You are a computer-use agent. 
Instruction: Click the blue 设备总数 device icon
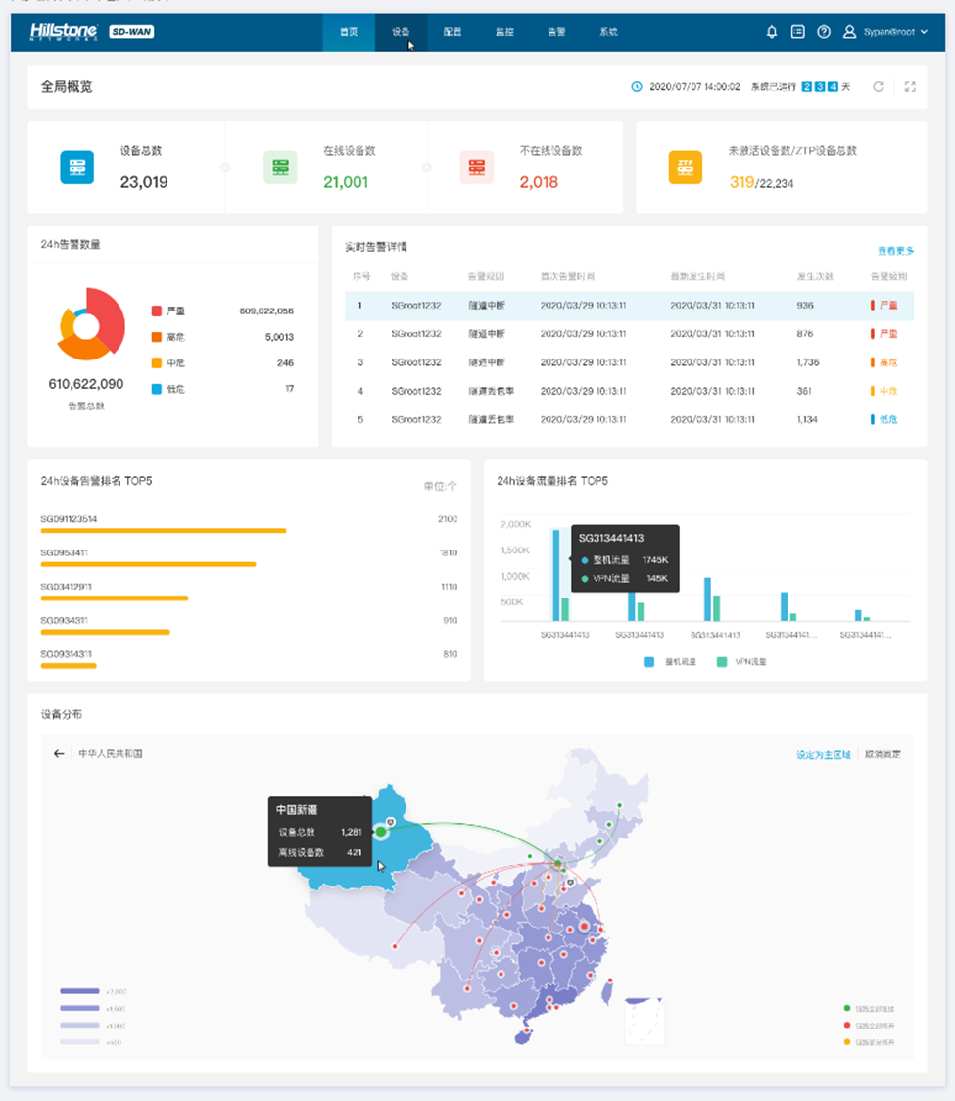(x=76, y=168)
